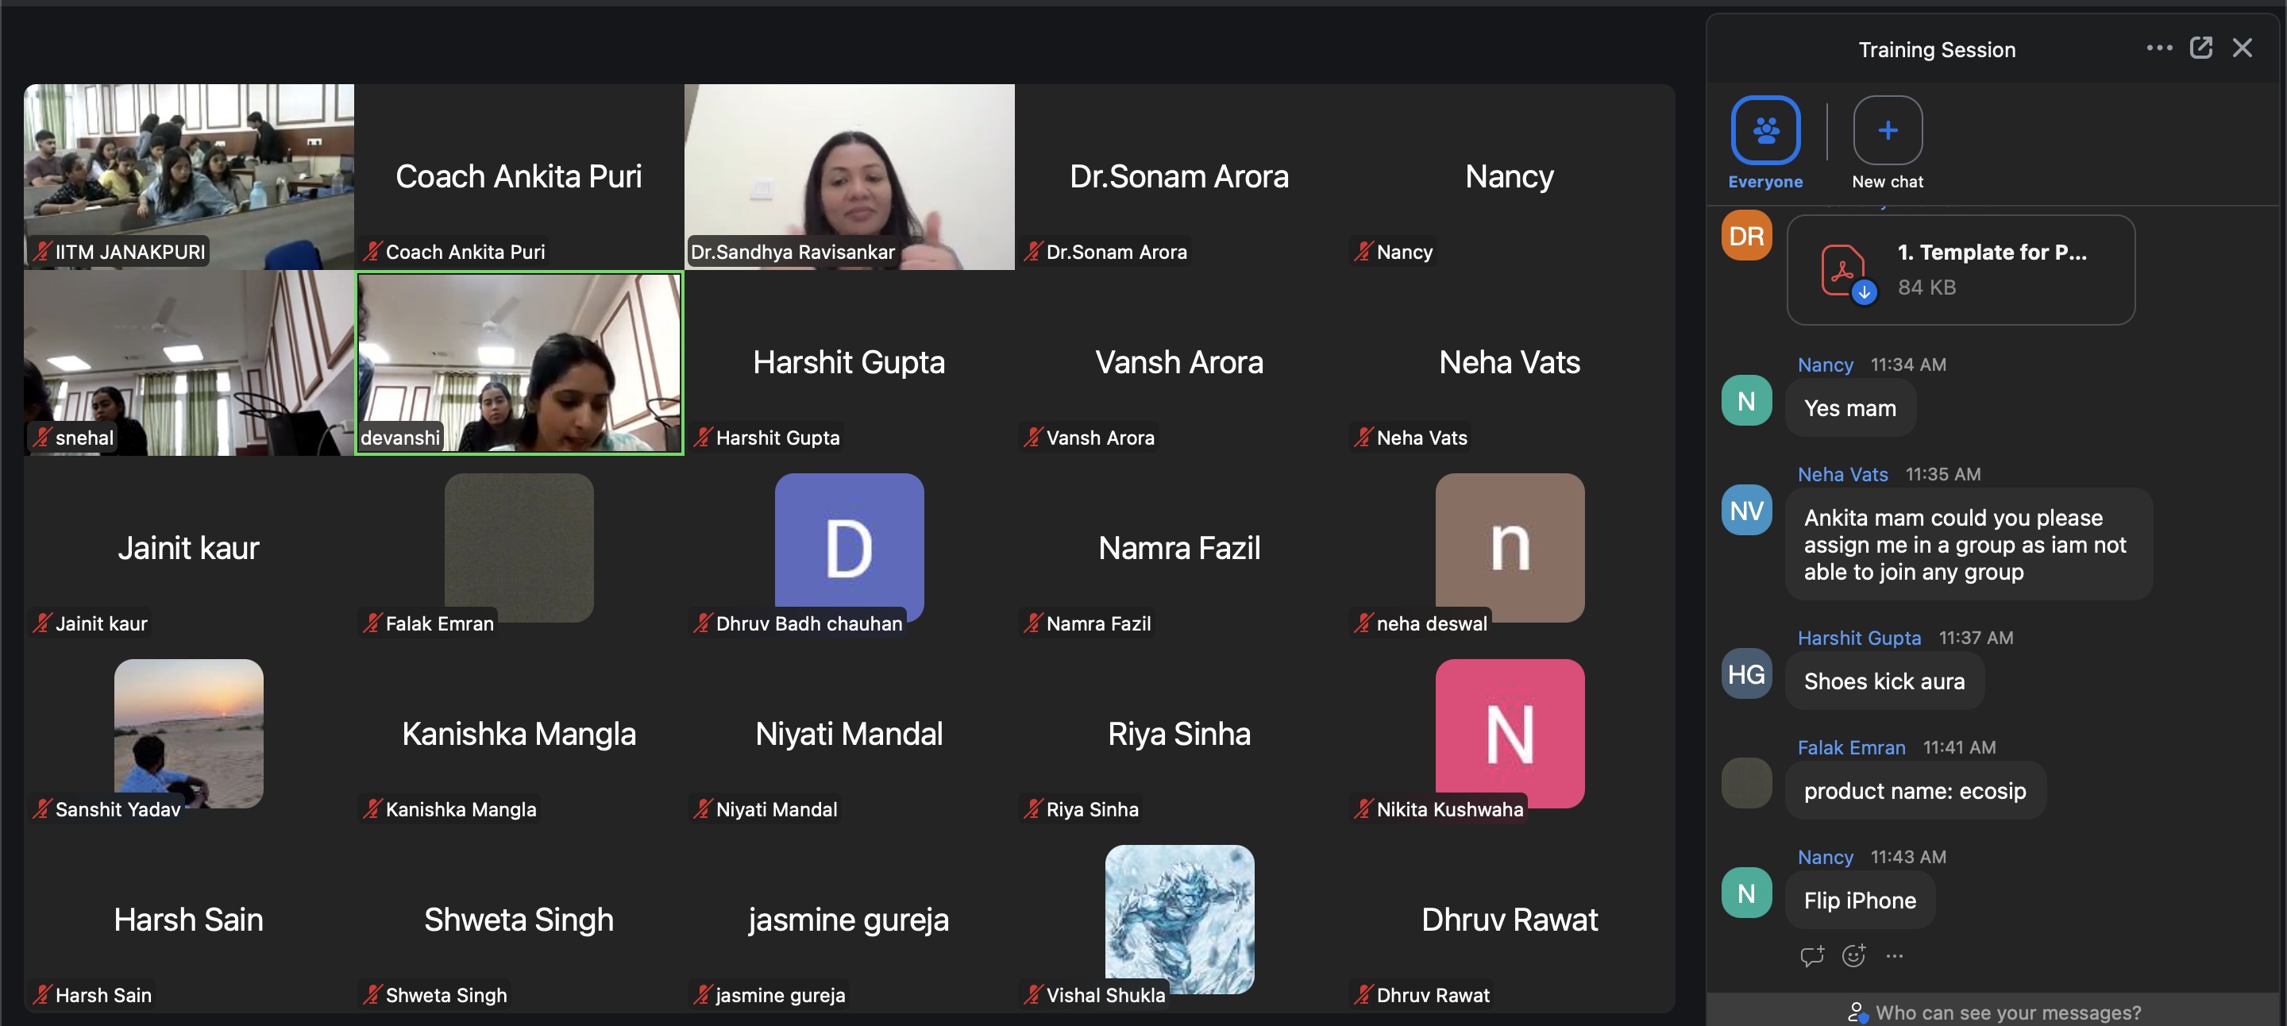Viewport: 2287px width, 1026px height.
Task: Open more actions for Flip iPhone message
Action: 1894,956
